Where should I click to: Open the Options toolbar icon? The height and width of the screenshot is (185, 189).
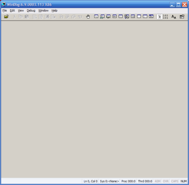click(182, 16)
